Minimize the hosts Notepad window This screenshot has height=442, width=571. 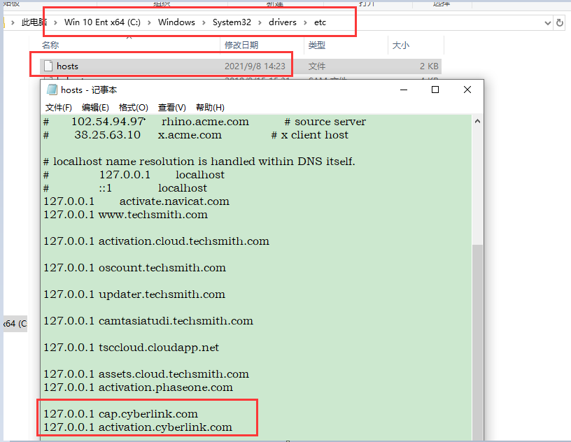(404, 90)
